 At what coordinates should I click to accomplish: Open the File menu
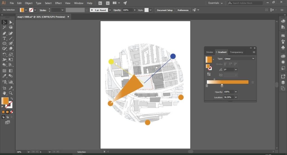[12, 3]
